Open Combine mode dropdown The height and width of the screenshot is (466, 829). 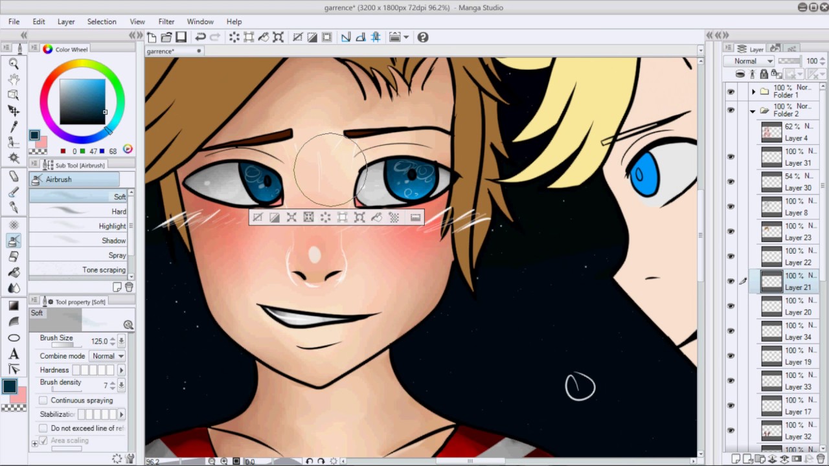pyautogui.click(x=108, y=356)
